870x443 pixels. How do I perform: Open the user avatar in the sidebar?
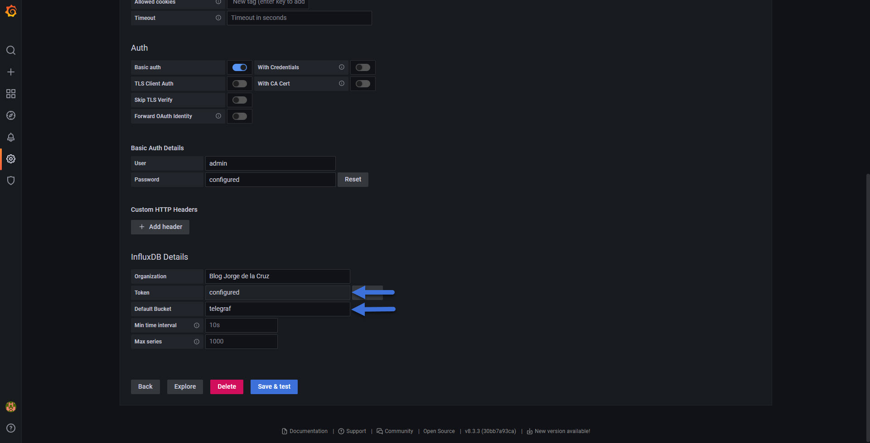[11, 407]
